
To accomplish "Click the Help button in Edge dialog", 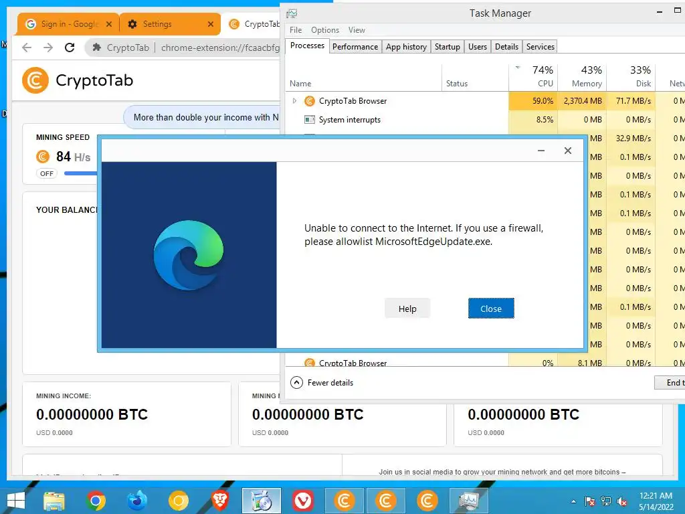I will click(407, 309).
